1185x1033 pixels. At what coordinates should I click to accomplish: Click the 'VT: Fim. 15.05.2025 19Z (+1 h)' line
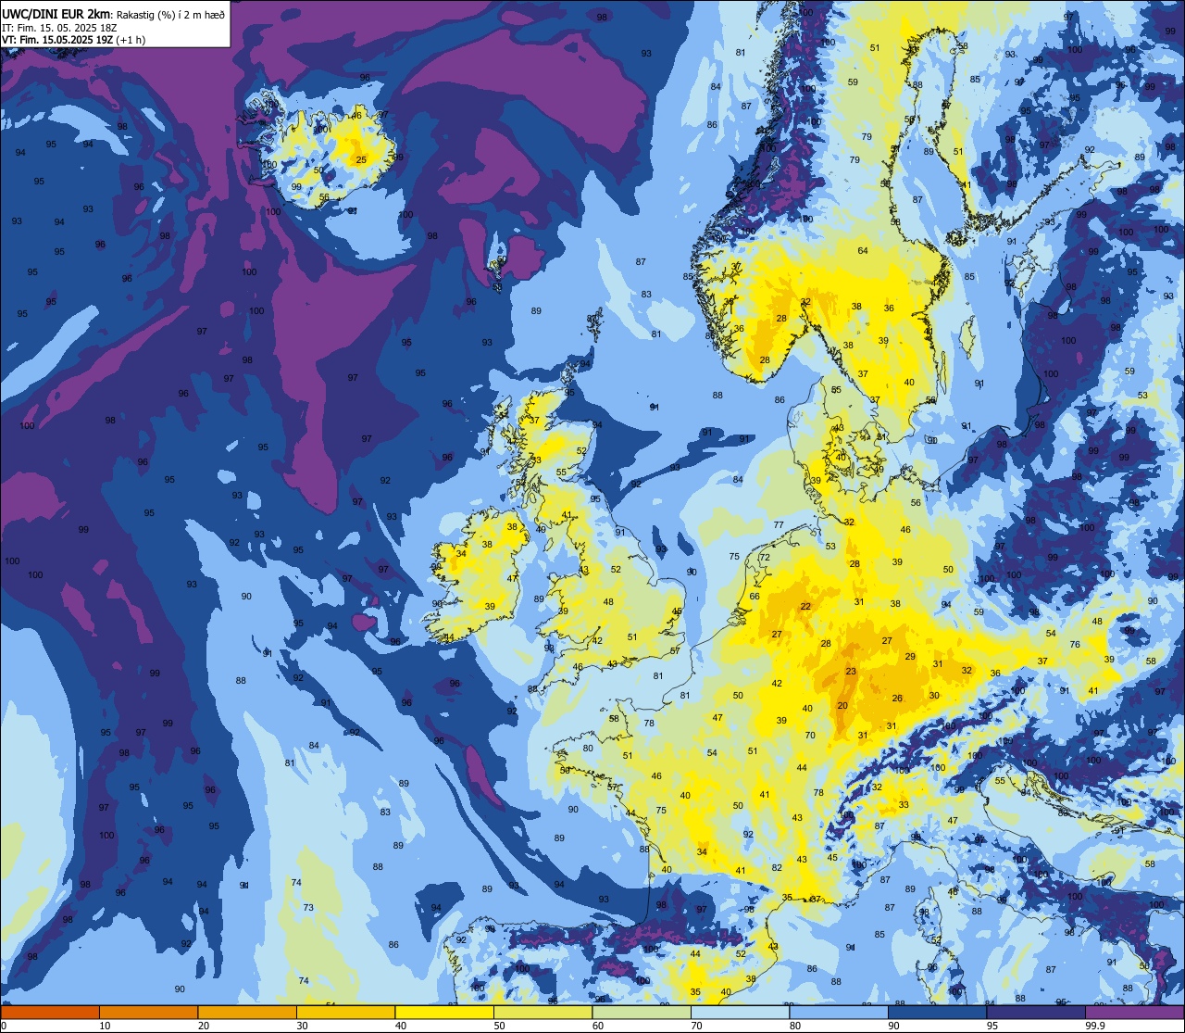tap(73, 40)
